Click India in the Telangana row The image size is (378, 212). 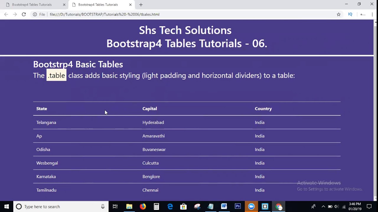pyautogui.click(x=260, y=122)
